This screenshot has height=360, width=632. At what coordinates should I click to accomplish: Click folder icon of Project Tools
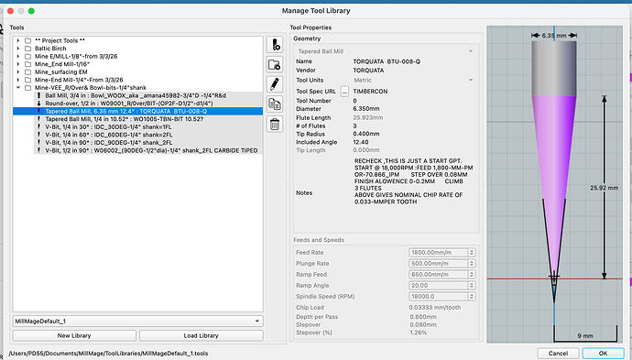tap(27, 40)
